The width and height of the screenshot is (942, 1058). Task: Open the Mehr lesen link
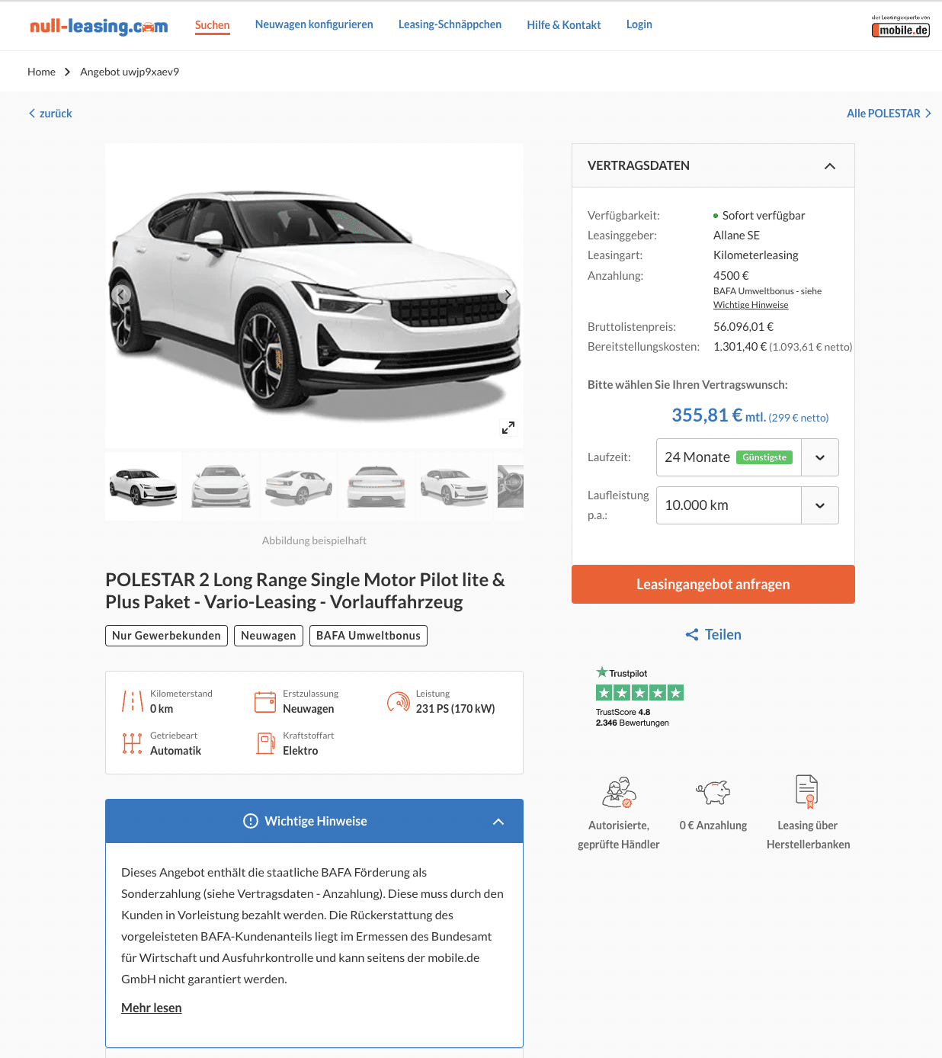152,1008
